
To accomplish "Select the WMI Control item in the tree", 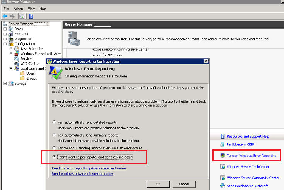I will pyautogui.click(x=30, y=63).
